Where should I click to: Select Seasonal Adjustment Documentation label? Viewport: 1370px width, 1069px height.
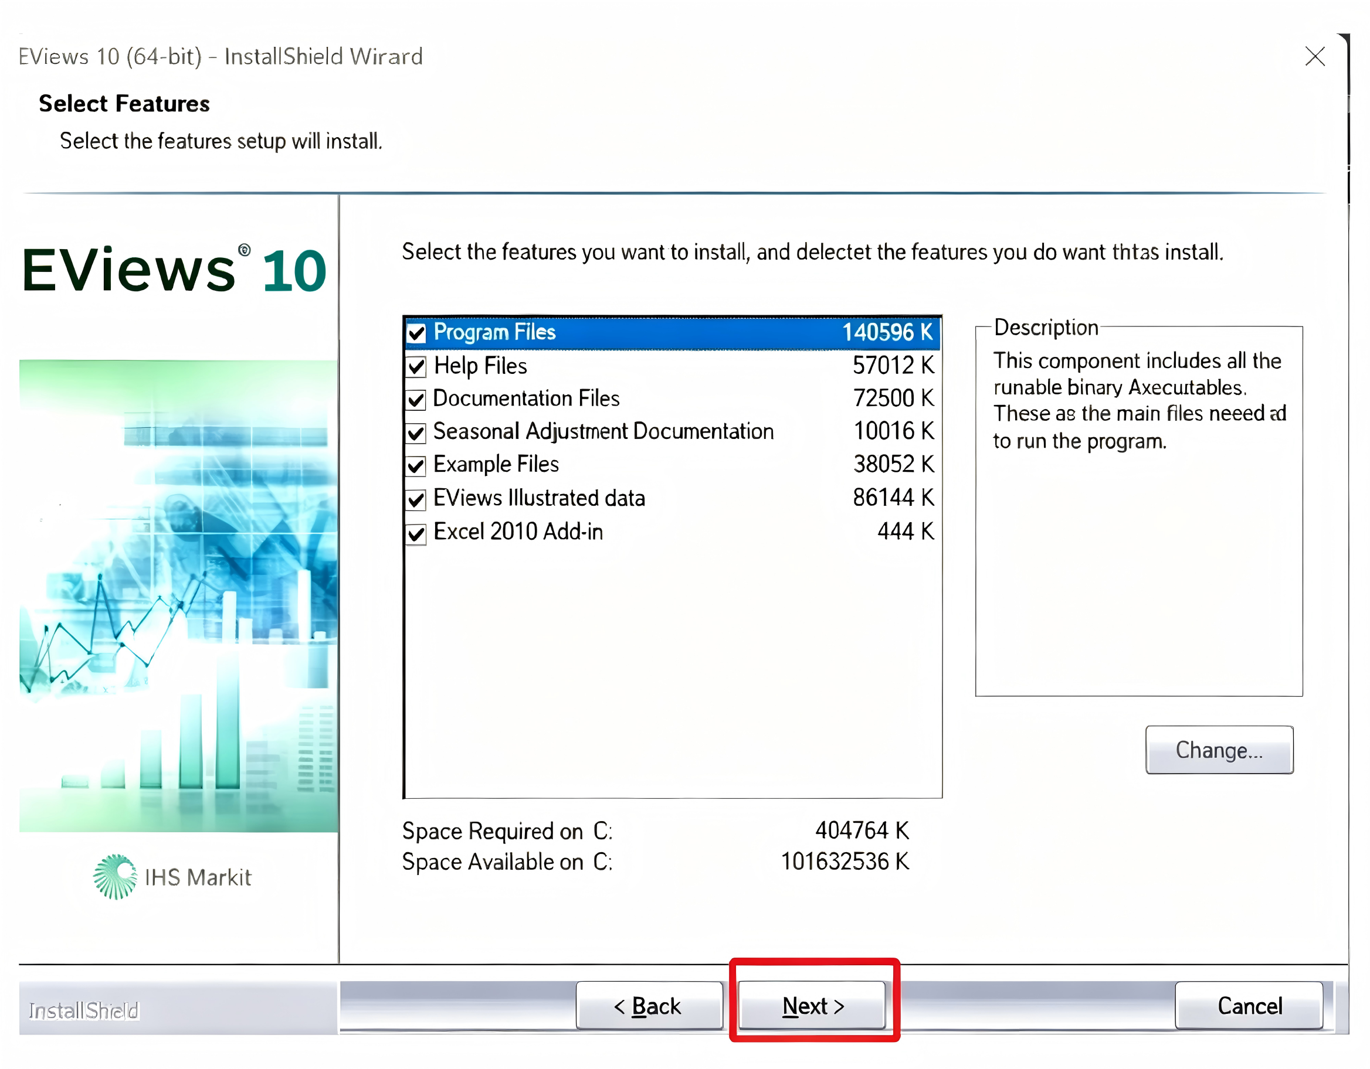coord(603,431)
